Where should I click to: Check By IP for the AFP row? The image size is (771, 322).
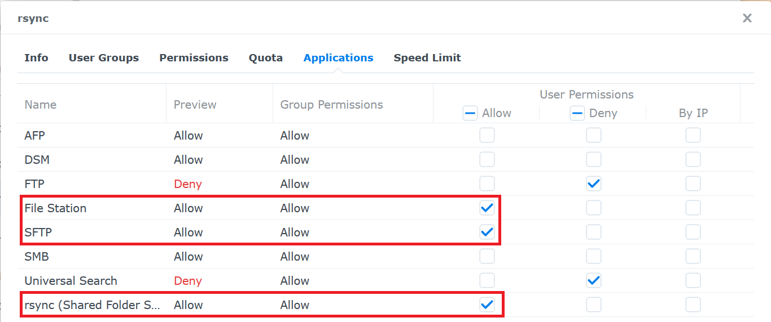click(x=693, y=135)
